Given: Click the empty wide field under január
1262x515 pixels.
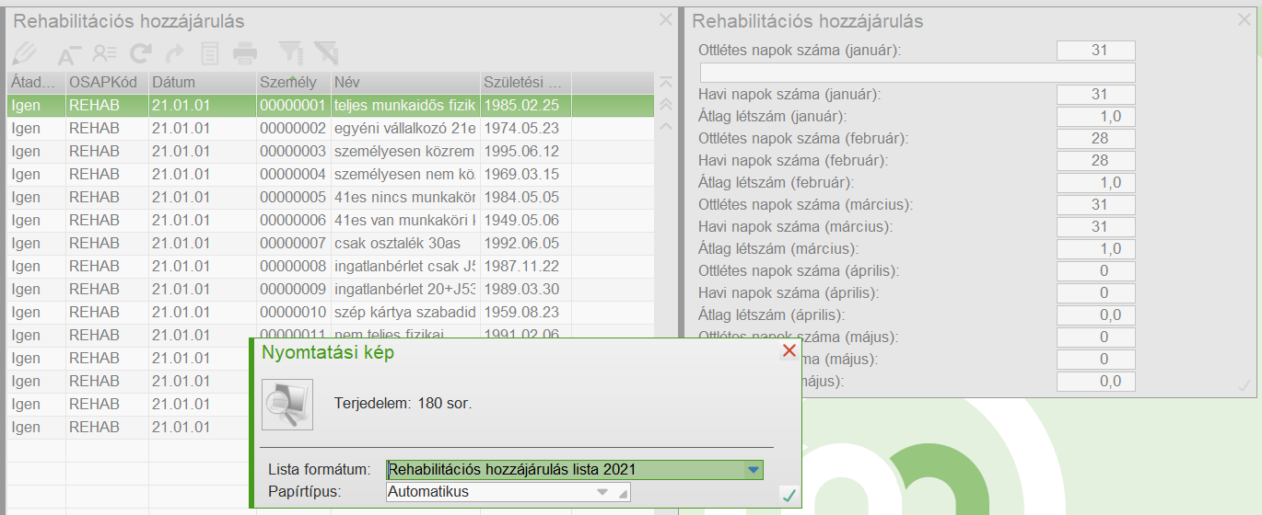Looking at the screenshot, I should click(x=917, y=73).
